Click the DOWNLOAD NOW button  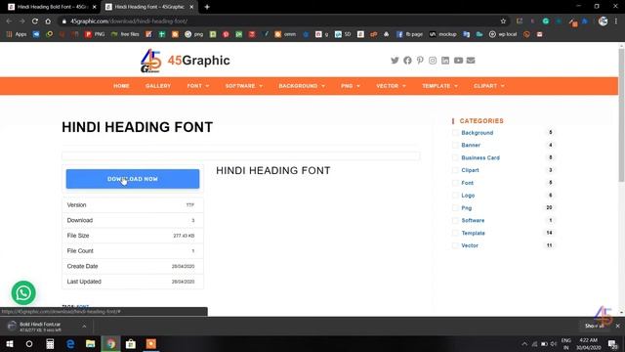[x=133, y=179]
